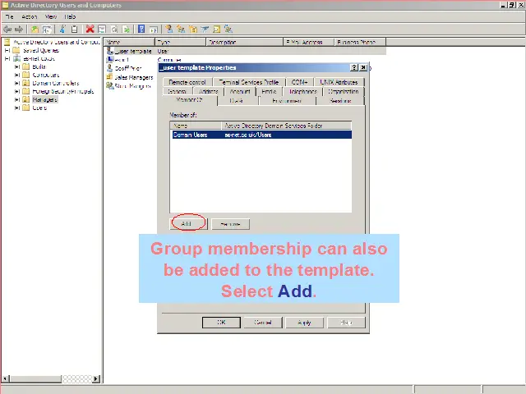The height and width of the screenshot is (394, 526).
Task: Click the dialog's question mark help button
Action: 354,68
